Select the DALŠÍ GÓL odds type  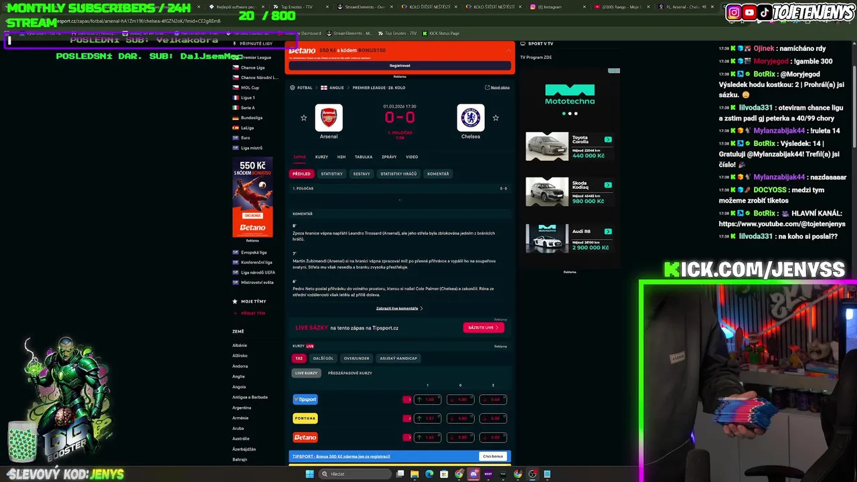coord(323,358)
